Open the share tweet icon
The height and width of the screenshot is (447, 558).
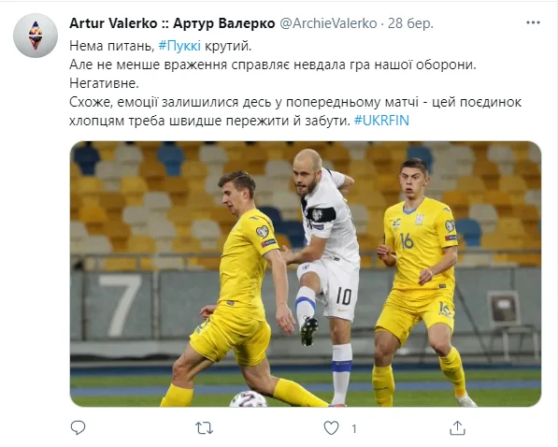click(458, 427)
